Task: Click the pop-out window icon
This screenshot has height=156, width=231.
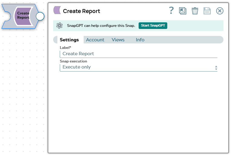Action: (x=183, y=11)
